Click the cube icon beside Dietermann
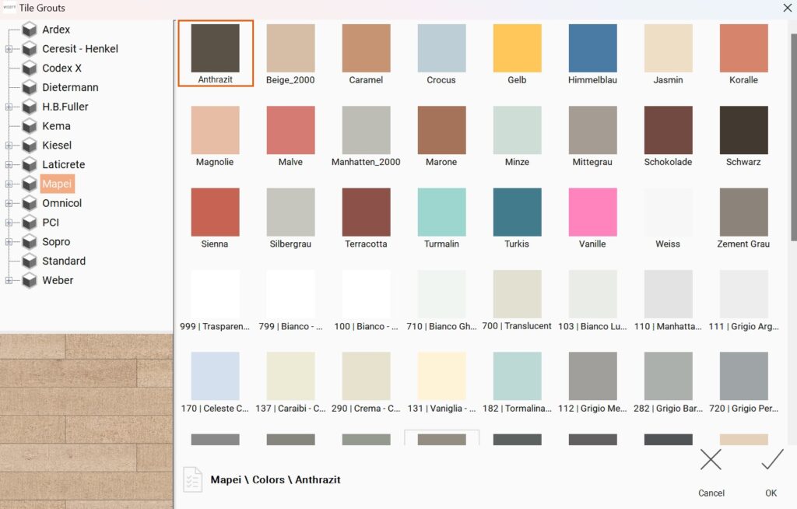797x509 pixels. 30,87
